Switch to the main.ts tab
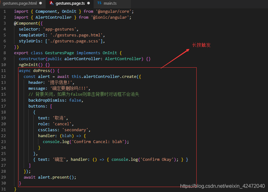This screenshot has width=268, height=192. [x=111, y=4]
